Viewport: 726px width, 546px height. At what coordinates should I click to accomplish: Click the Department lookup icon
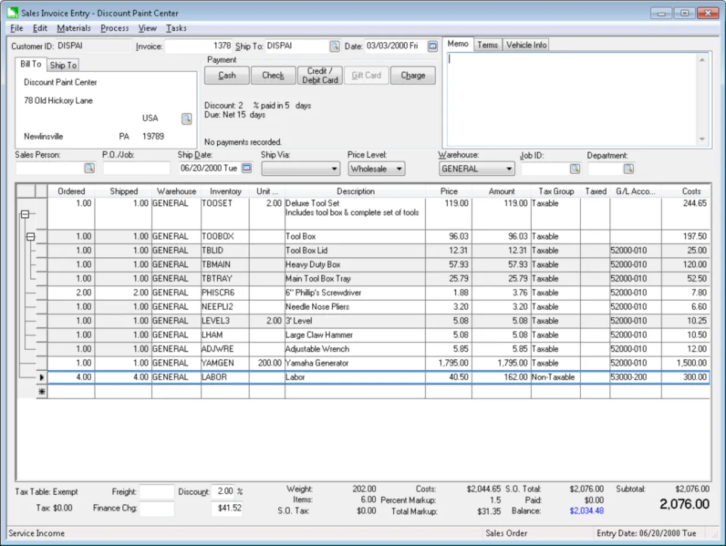[629, 169]
